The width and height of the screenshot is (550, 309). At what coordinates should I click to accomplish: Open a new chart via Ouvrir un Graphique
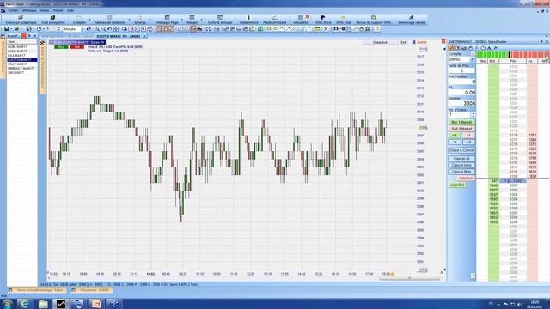coord(21,20)
